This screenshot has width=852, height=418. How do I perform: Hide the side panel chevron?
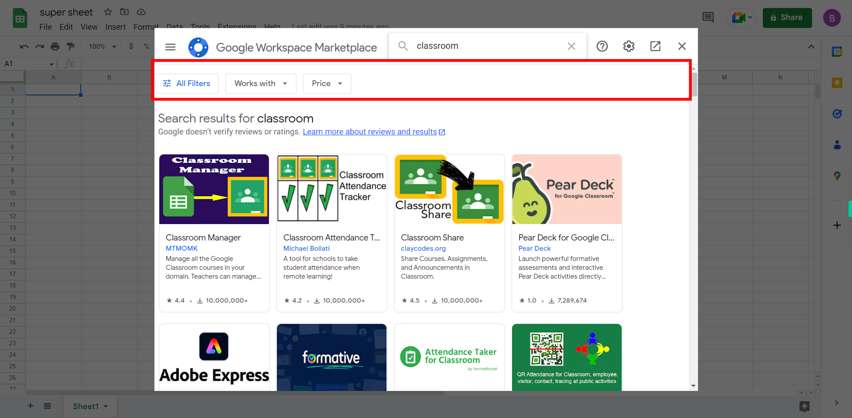pos(836,403)
